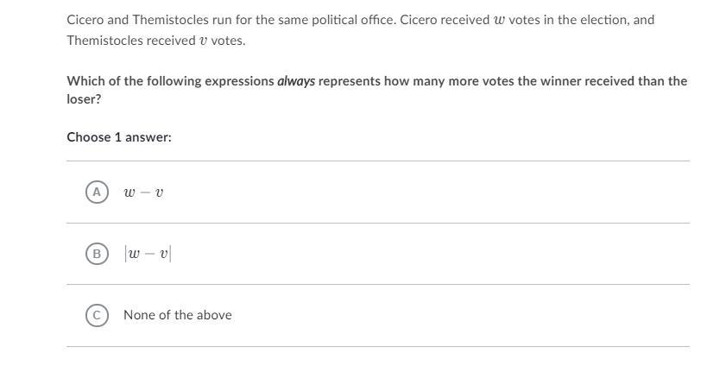Click the first word "Cicero" in the problem
Viewport: 707px width, 372px height.
(85, 19)
